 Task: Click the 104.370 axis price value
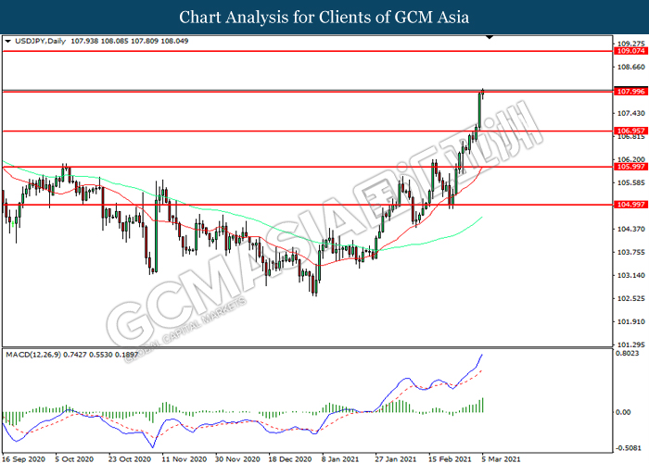630,229
